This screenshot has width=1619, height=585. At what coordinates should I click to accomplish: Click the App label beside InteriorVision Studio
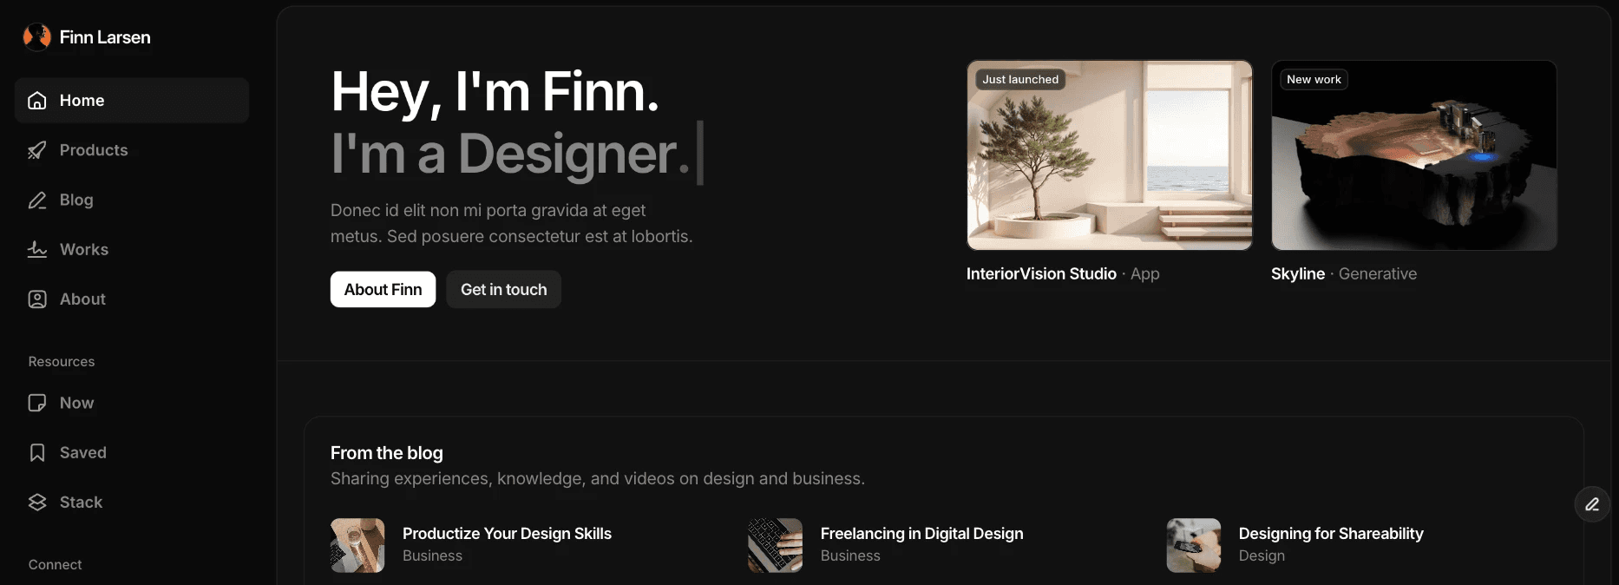click(x=1145, y=273)
